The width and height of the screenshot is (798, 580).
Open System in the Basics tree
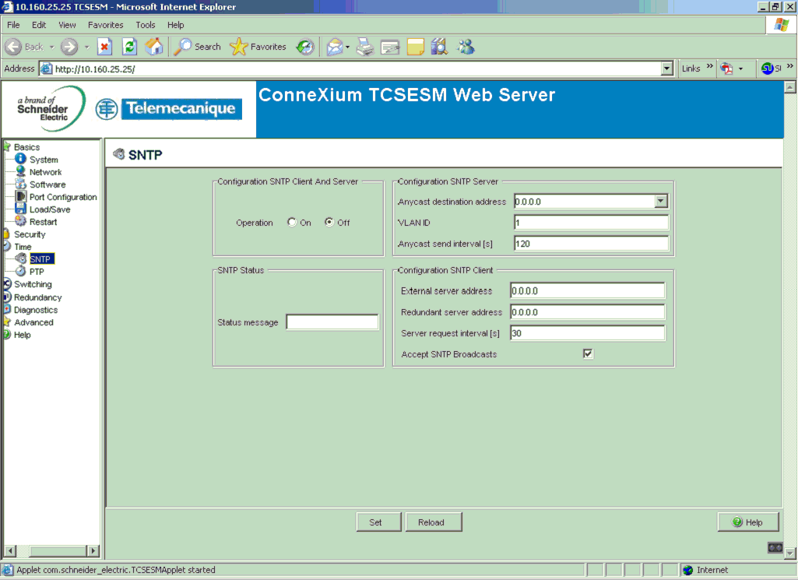[x=44, y=160]
